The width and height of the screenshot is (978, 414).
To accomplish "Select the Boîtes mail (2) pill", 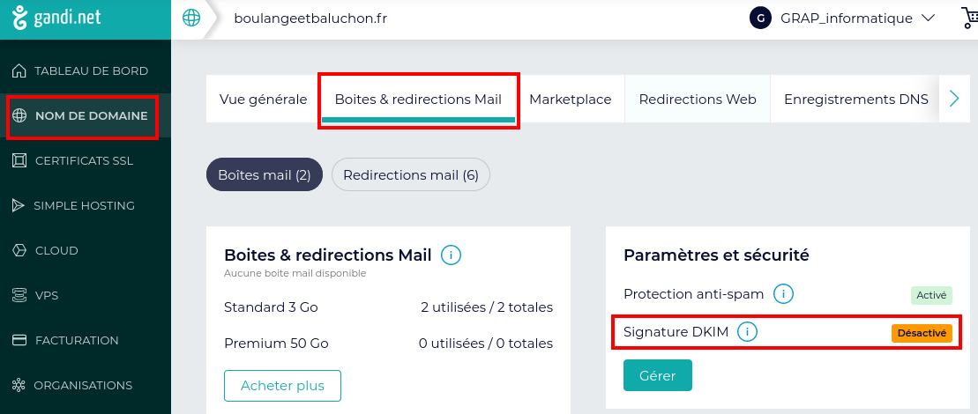I will [x=264, y=174].
